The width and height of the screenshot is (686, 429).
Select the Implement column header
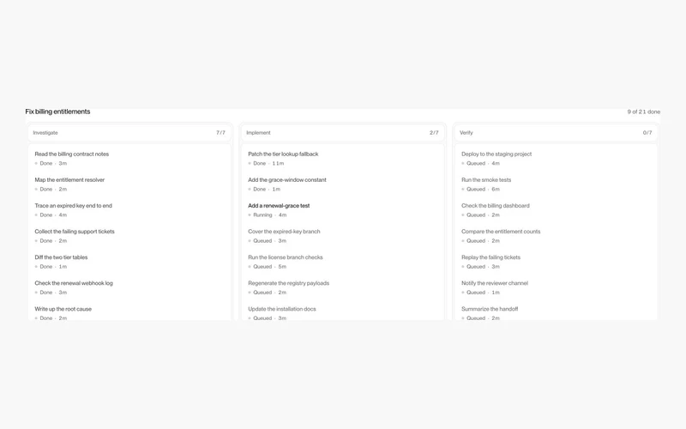click(342, 133)
